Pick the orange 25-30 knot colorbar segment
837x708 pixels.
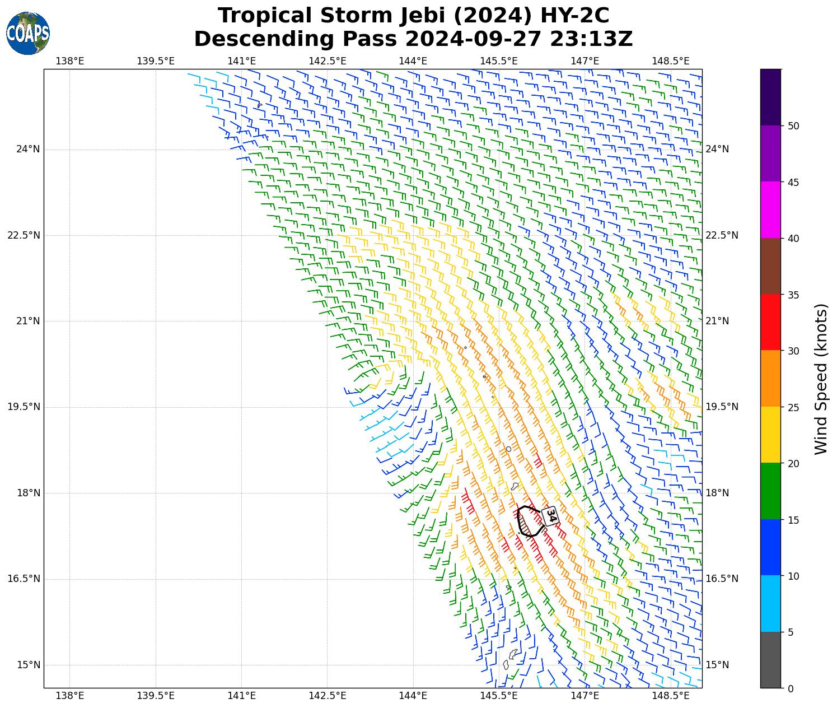point(770,379)
